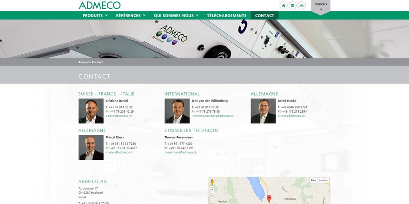Expand the Produits menu

pos(95,15)
